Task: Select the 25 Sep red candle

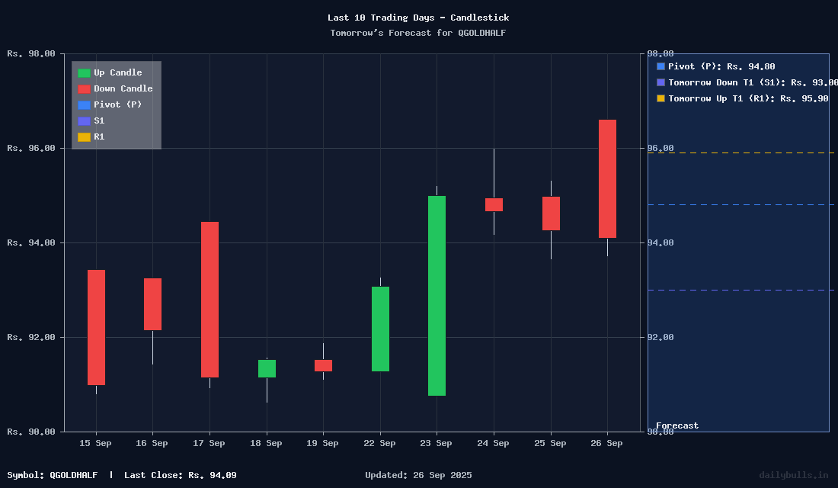Action: coord(551,213)
